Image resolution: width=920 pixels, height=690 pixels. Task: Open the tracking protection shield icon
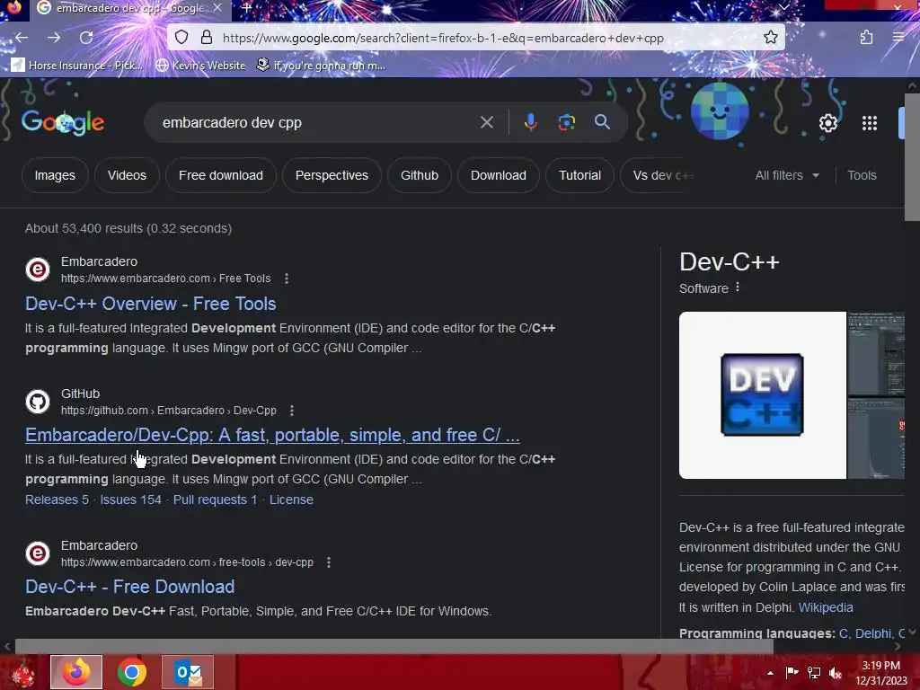[181, 38]
